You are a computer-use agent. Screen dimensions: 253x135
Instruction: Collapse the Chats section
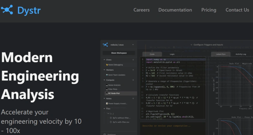[104, 60]
